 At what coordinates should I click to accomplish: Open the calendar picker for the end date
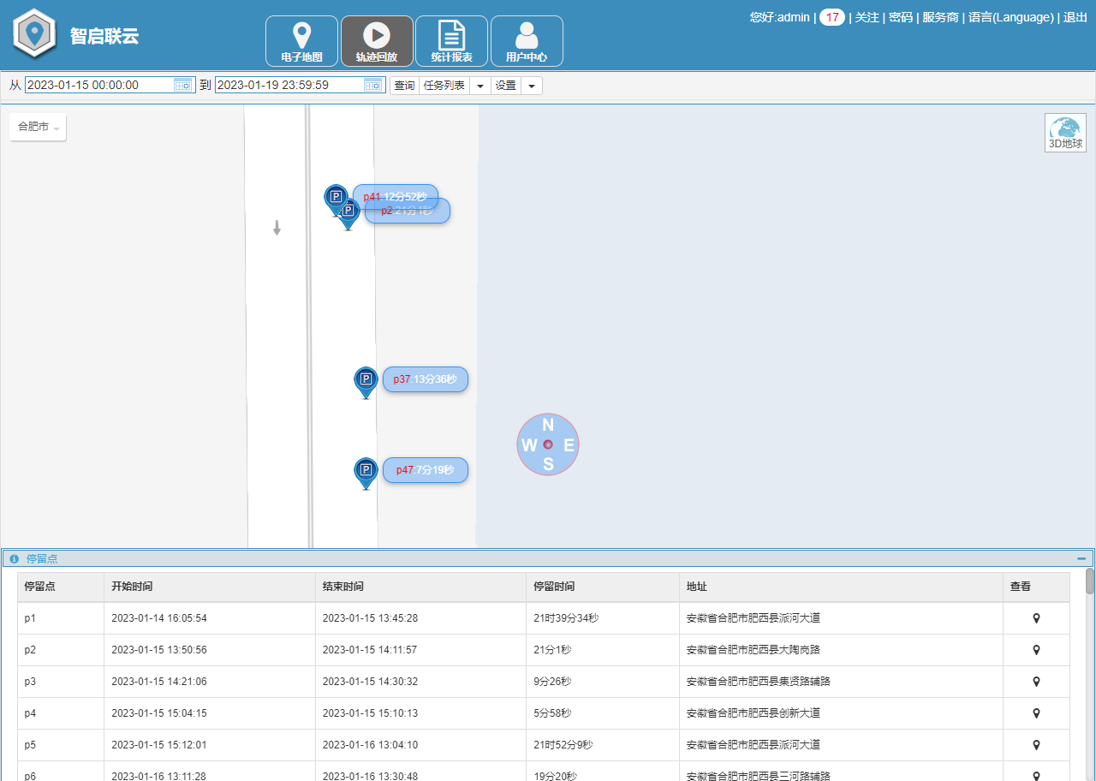tap(372, 85)
